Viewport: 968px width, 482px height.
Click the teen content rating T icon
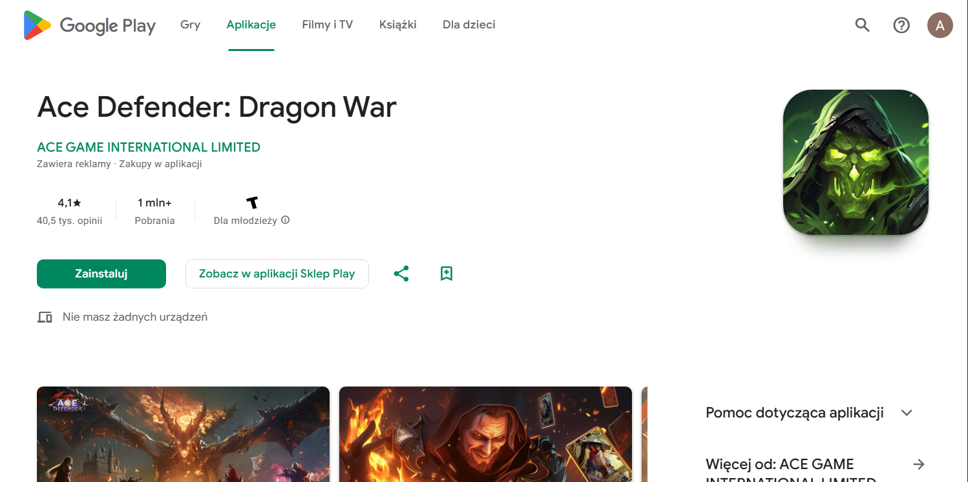point(252,203)
